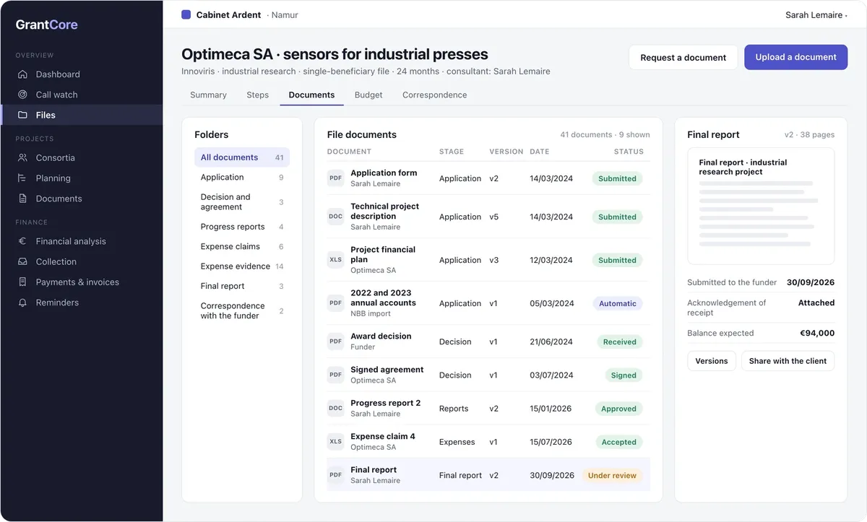This screenshot has height=522, width=867.
Task: Click the Reminders bell icon
Action: (22, 303)
